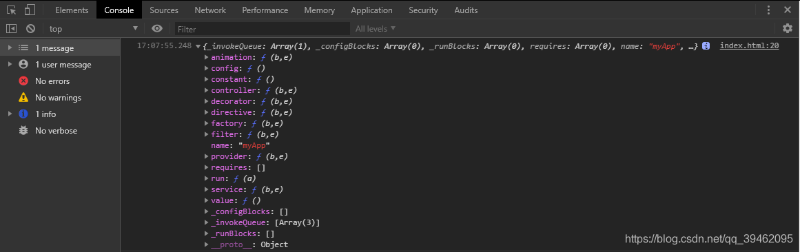Expand the requires array
The height and width of the screenshot is (252, 800).
tap(207, 167)
